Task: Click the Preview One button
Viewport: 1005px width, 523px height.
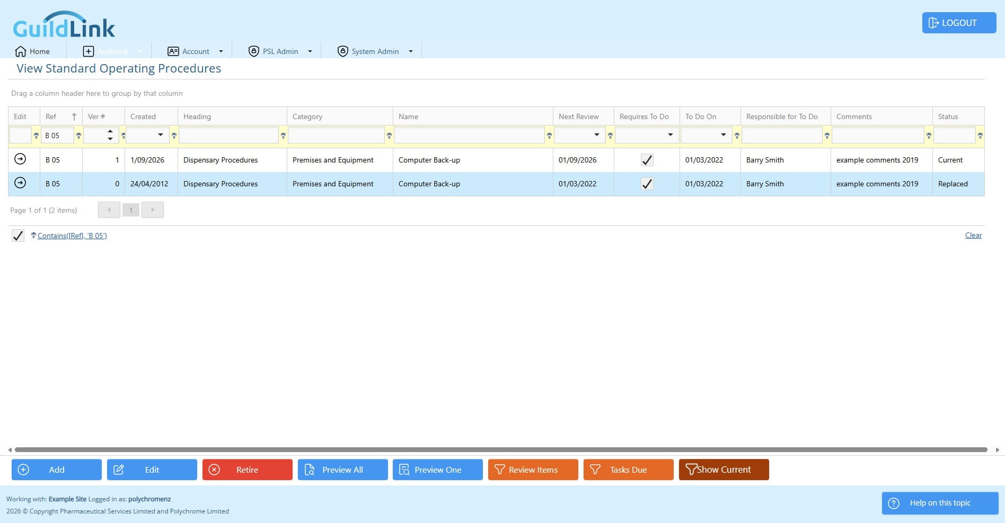Action: [438, 470]
